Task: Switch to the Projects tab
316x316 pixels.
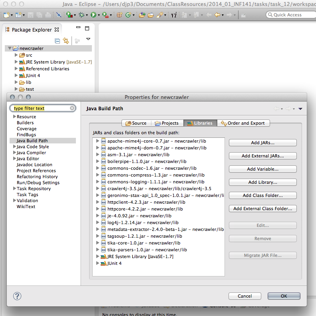Action: [167, 123]
